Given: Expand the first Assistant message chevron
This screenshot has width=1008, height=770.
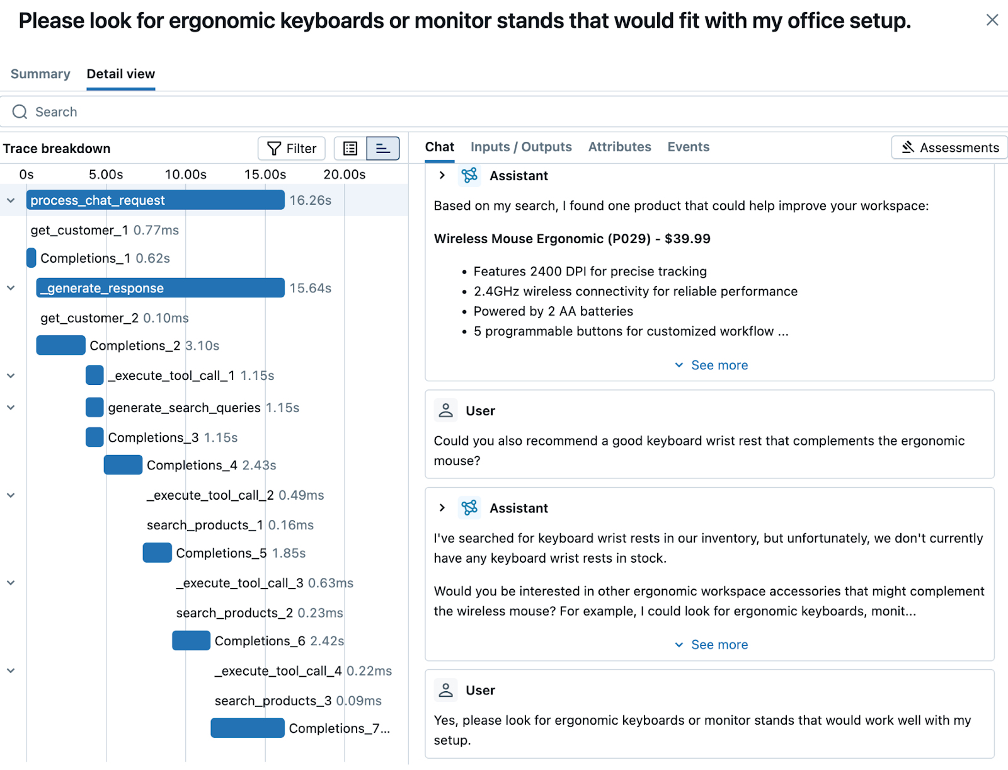Looking at the screenshot, I should click(x=442, y=176).
